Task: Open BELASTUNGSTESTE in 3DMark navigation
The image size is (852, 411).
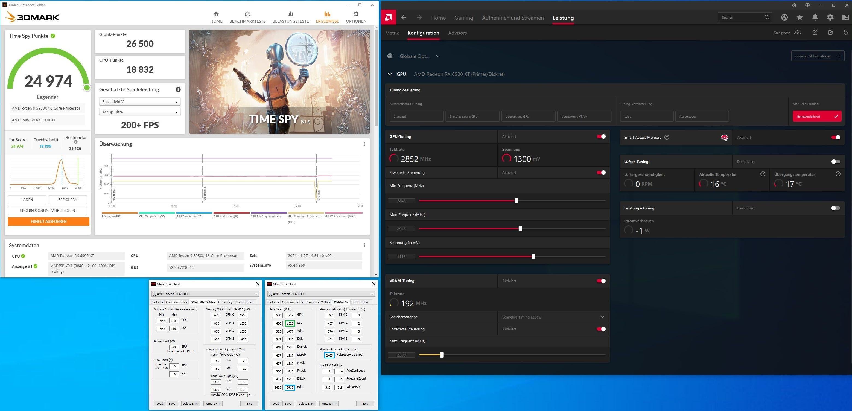Action: point(290,17)
